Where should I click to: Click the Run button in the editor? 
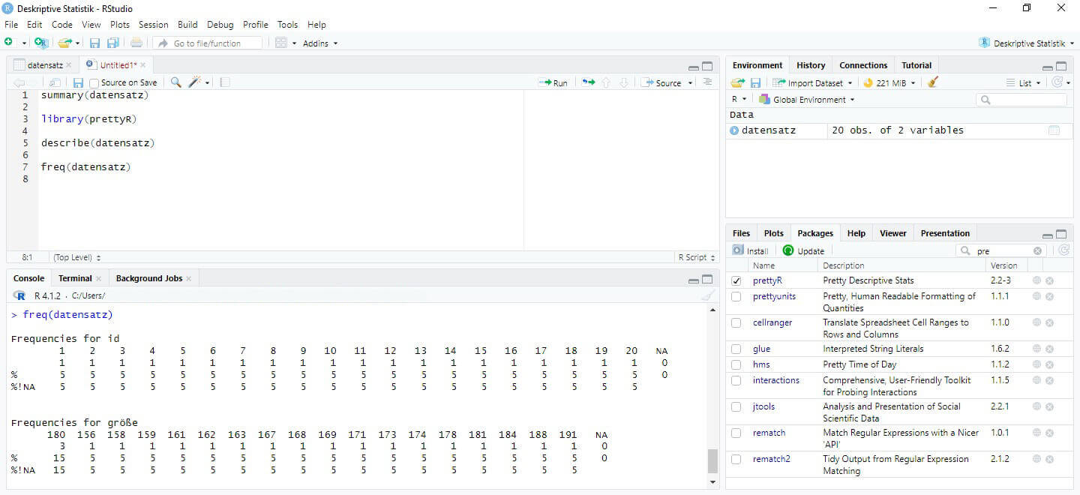(553, 83)
